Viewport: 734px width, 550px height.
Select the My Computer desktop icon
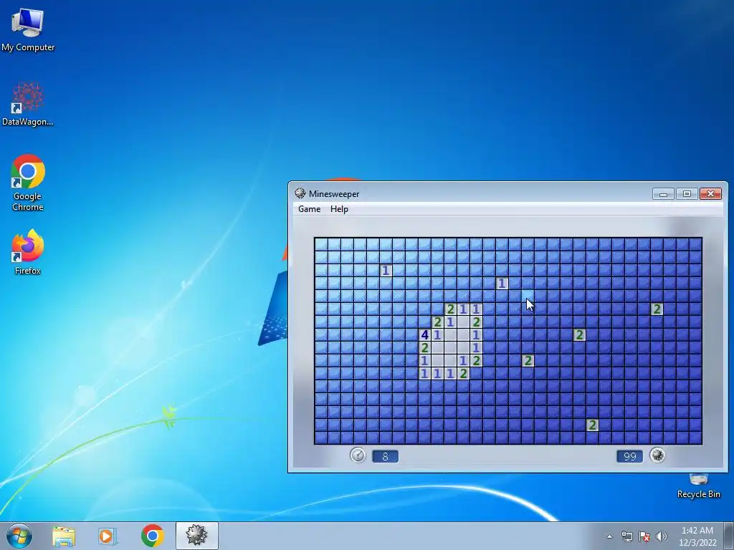coord(28,30)
